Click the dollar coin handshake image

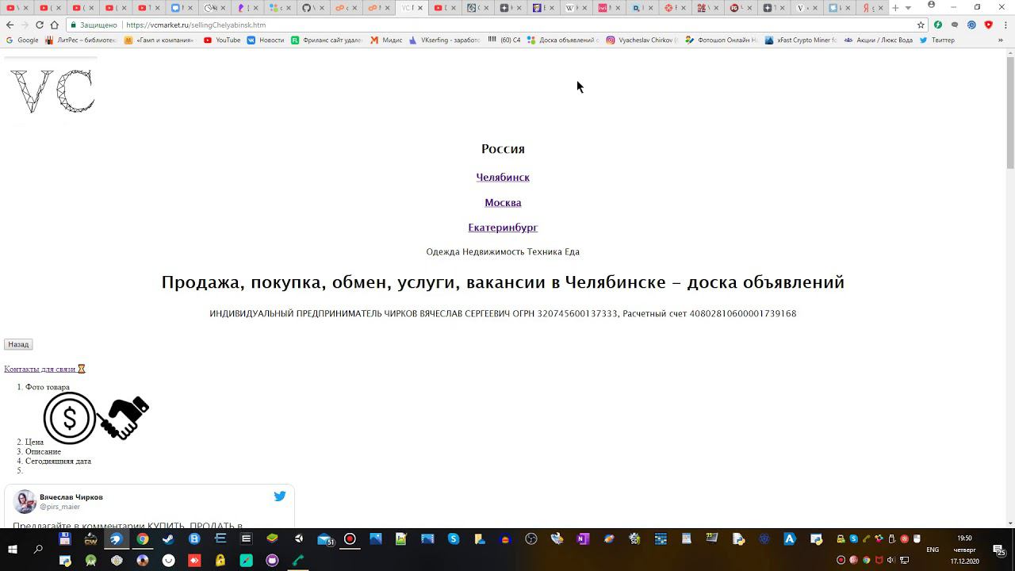(x=96, y=417)
